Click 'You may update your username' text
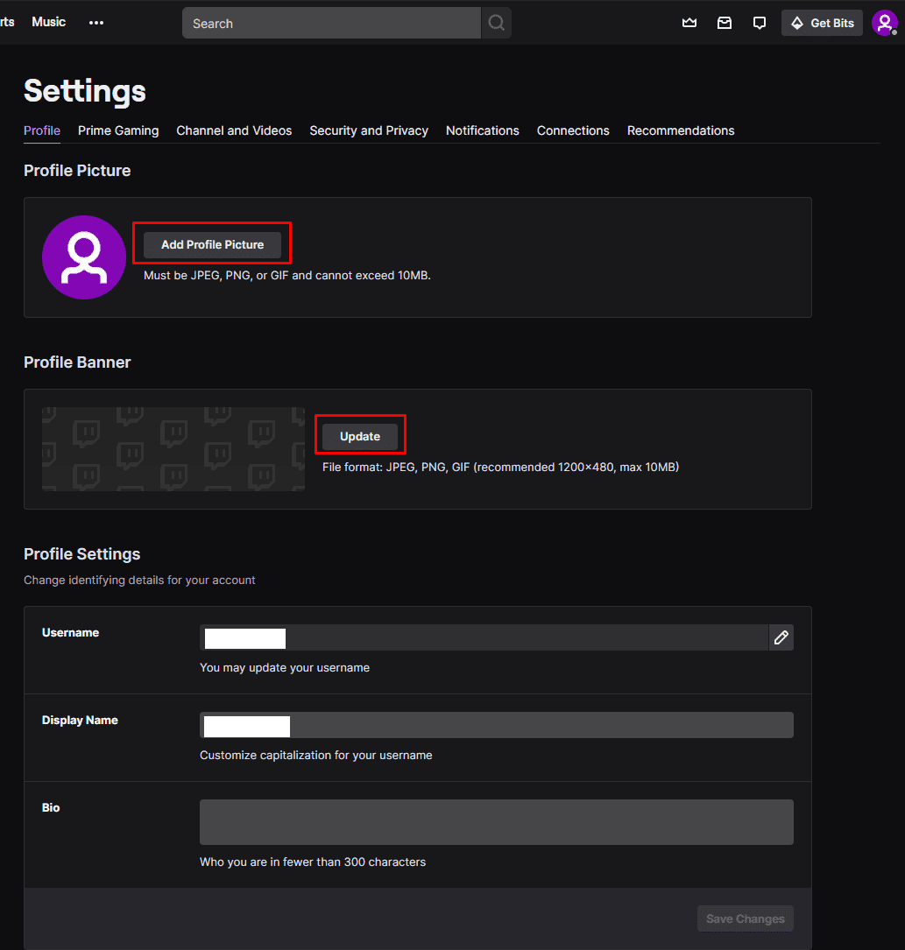 (285, 668)
